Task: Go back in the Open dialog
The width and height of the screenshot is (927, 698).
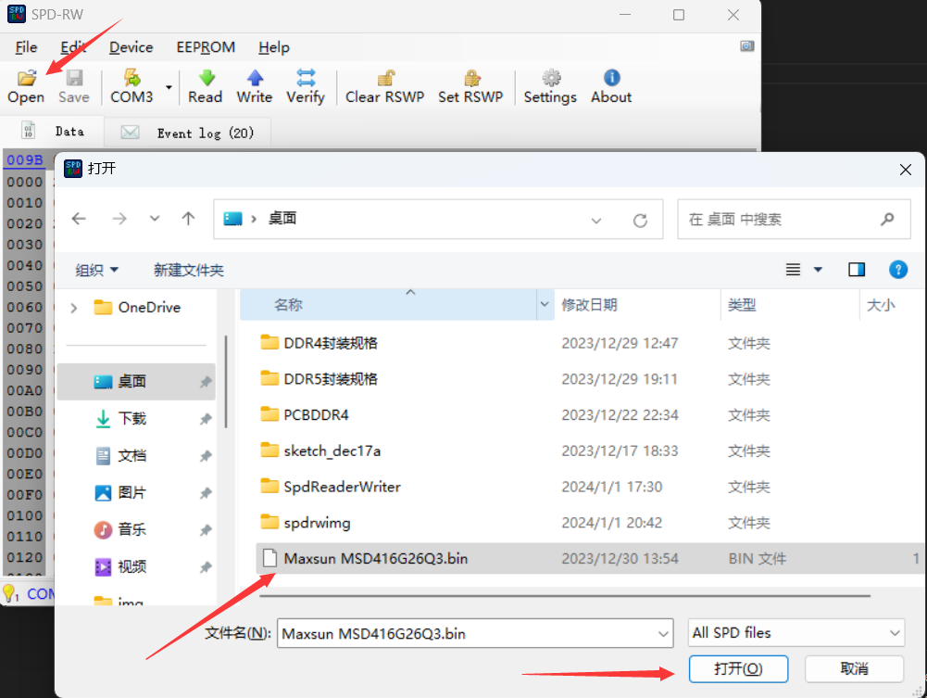Action: [80, 219]
